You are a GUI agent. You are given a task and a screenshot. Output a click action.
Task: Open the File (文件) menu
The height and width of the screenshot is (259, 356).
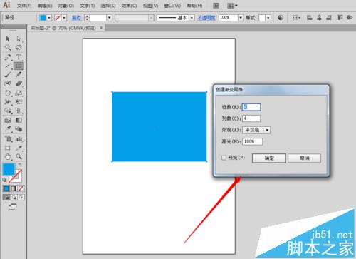(x=24, y=6)
